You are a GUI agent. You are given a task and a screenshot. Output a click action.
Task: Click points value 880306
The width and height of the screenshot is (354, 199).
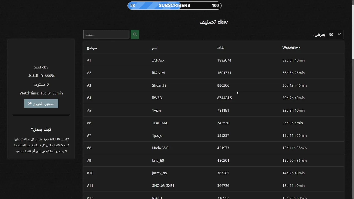coord(223,85)
